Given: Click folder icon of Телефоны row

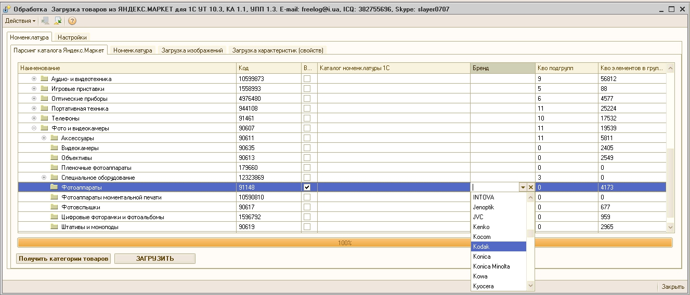Looking at the screenshot, I should 44,118.
